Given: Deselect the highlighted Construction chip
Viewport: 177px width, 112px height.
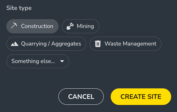Looking at the screenshot, I should click(x=32, y=26).
